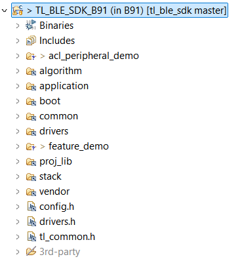The image size is (242, 259).
Task: Expand the 3rd-party folder
Action: tap(18, 252)
